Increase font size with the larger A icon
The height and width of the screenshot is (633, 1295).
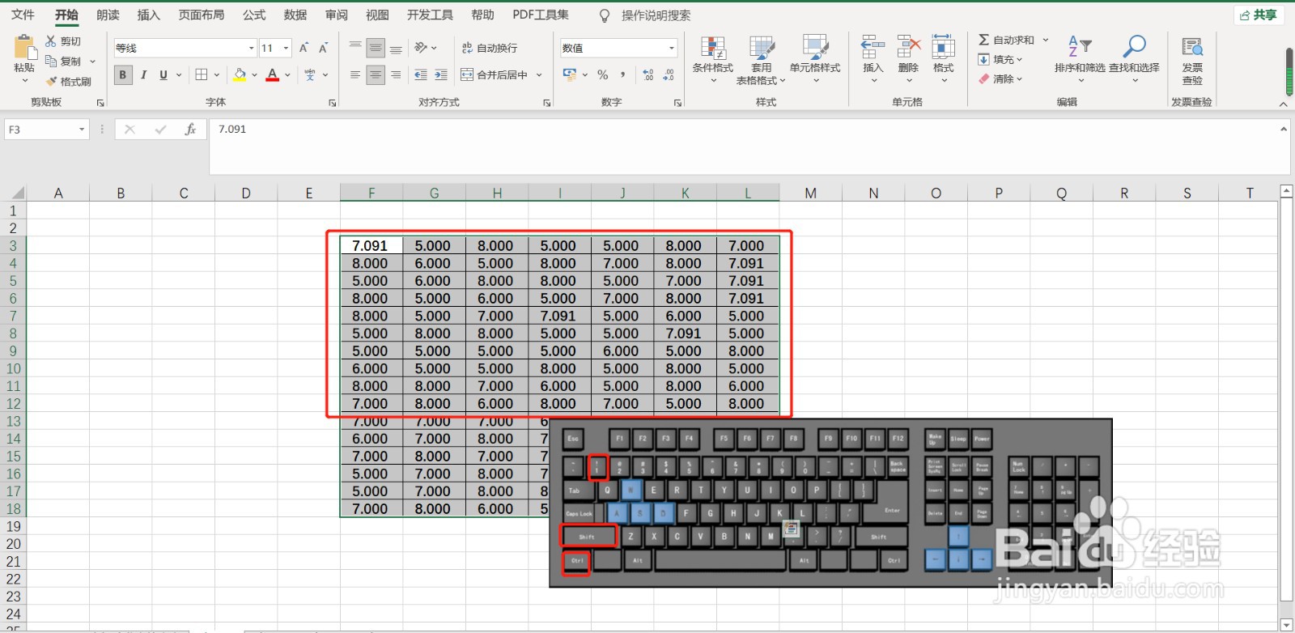point(304,49)
